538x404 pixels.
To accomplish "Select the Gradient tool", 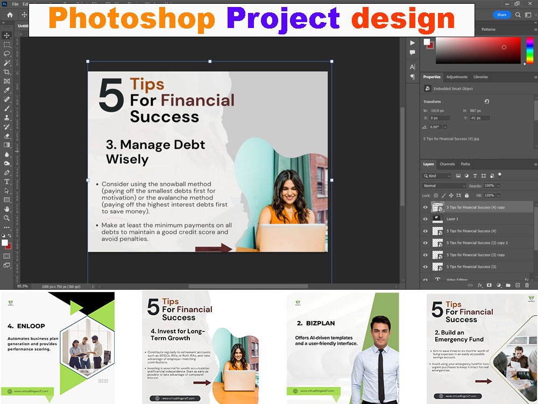I will click(x=6, y=145).
